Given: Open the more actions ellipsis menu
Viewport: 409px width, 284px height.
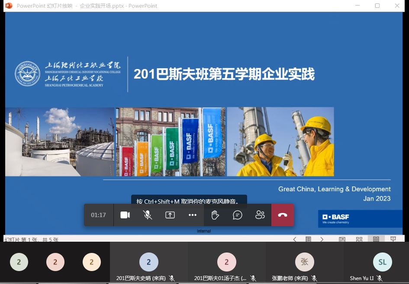Looking at the screenshot, I should (x=193, y=215).
